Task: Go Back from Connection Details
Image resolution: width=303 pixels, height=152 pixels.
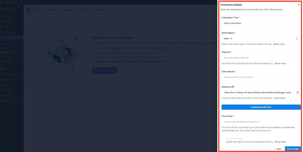Action: coord(278,149)
